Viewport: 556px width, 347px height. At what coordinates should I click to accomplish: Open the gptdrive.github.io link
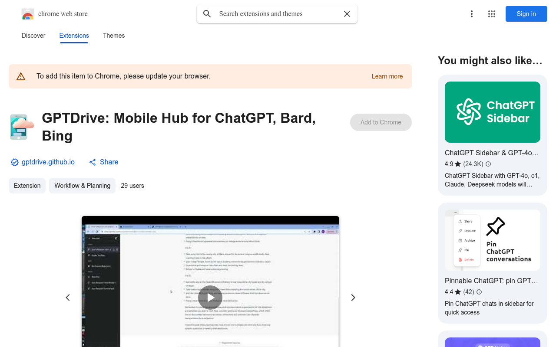point(48,162)
